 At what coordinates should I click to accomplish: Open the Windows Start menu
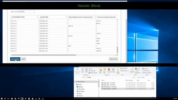2,99
